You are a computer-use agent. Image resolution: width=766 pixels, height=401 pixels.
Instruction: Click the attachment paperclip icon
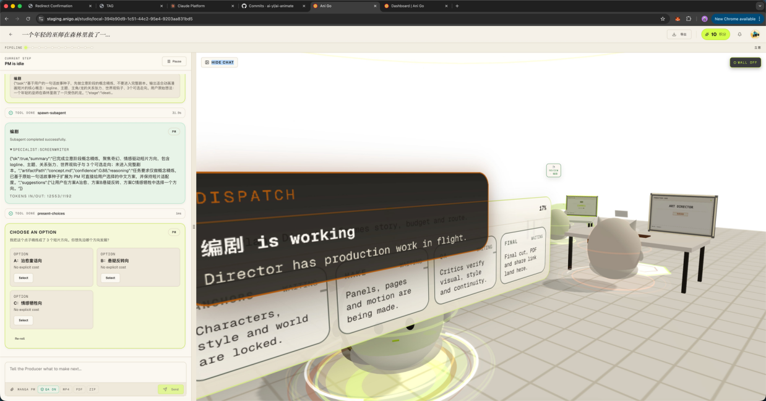pyautogui.click(x=12, y=389)
